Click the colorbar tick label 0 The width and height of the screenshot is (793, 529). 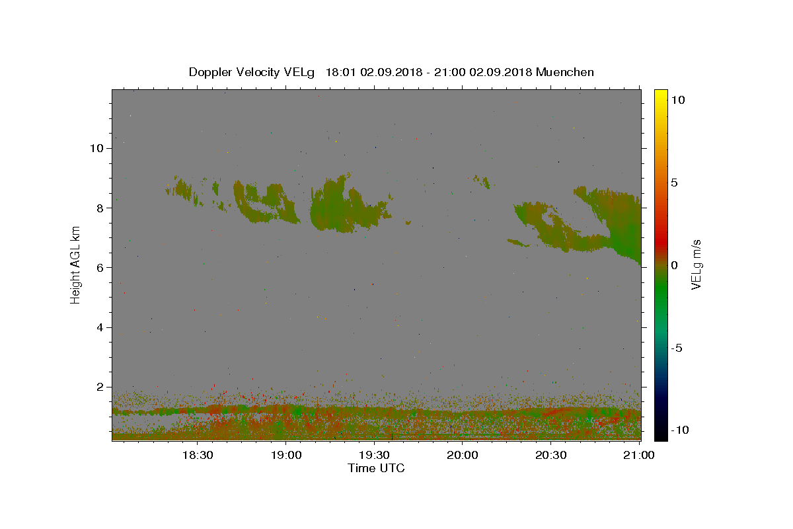(675, 265)
